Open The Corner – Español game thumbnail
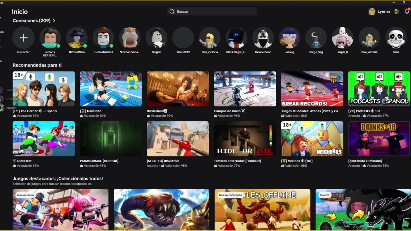 [x=44, y=89]
